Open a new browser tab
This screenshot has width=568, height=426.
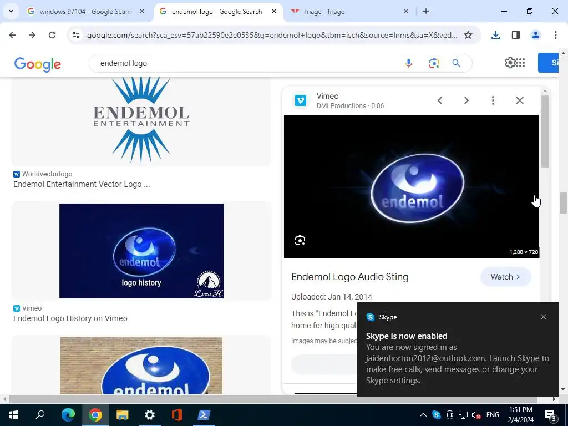point(426,11)
